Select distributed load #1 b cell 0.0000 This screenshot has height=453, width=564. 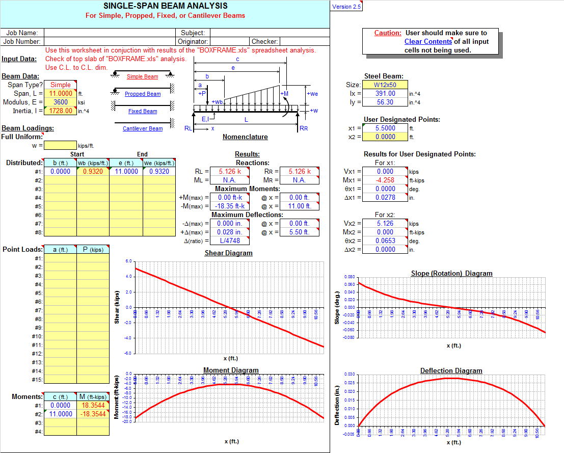tap(61, 171)
